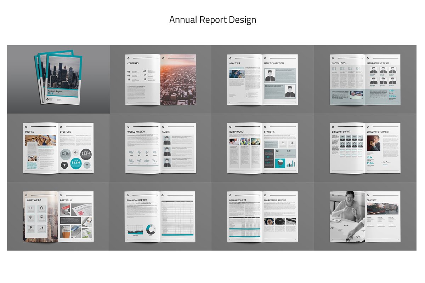Click the magnet icon in What We Do
Screen dimensions: 425x283
pyautogui.click(x=31, y=208)
